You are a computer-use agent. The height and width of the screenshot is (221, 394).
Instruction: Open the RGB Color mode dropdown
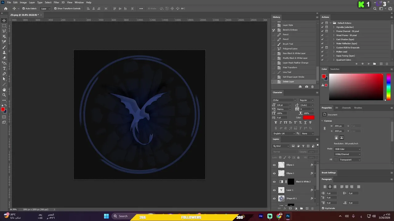coord(348,149)
